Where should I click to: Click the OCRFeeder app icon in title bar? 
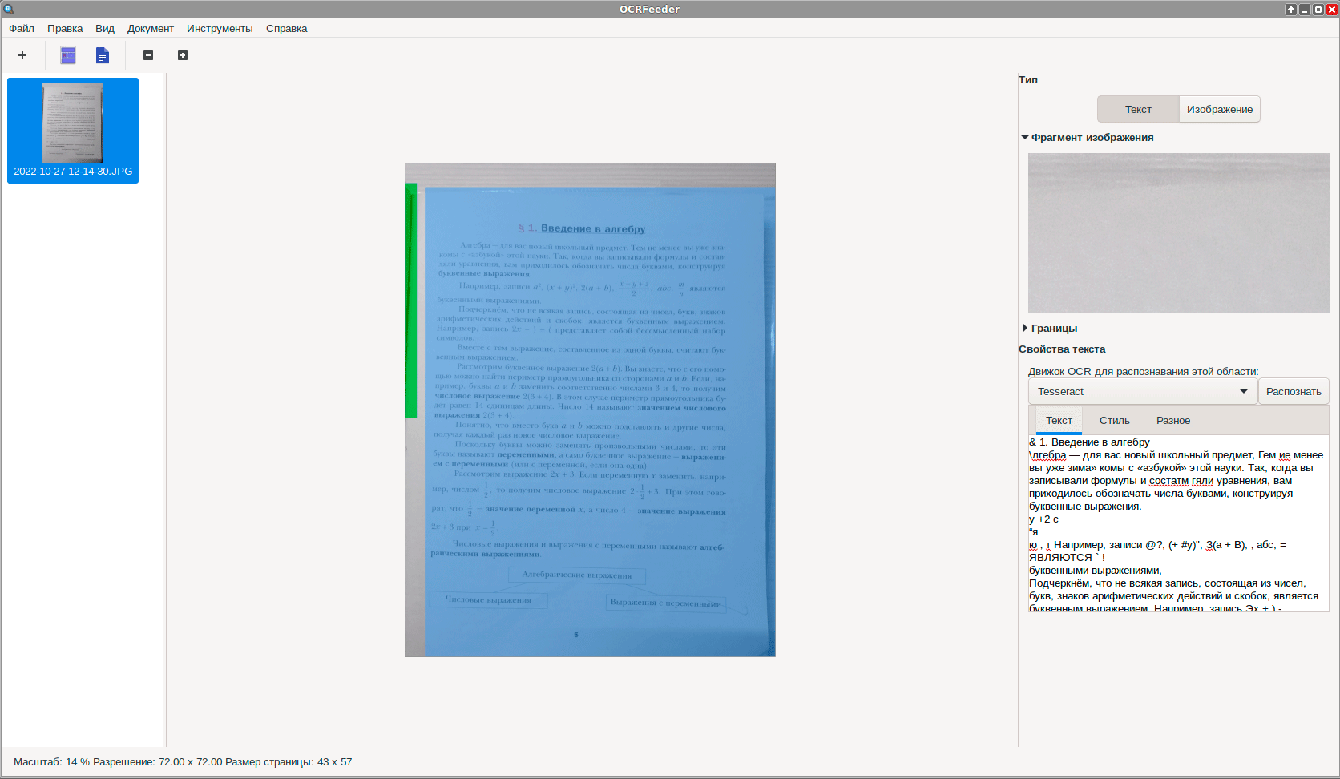point(9,10)
